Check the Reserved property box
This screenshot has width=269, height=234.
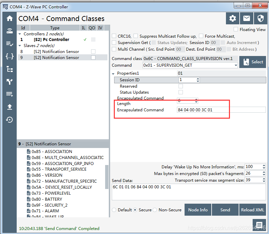pyautogui.click(x=181, y=86)
